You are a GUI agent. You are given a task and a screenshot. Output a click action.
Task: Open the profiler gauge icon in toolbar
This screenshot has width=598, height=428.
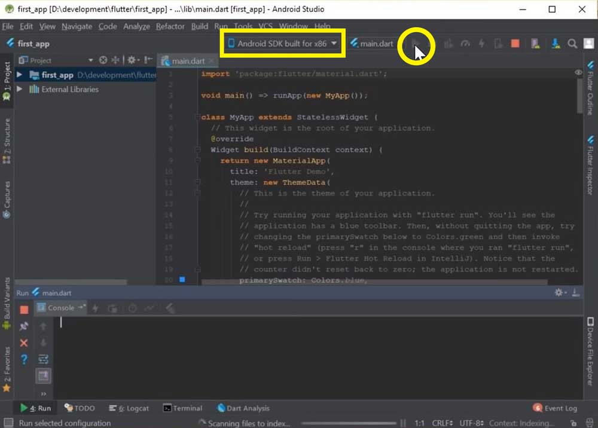[465, 44]
